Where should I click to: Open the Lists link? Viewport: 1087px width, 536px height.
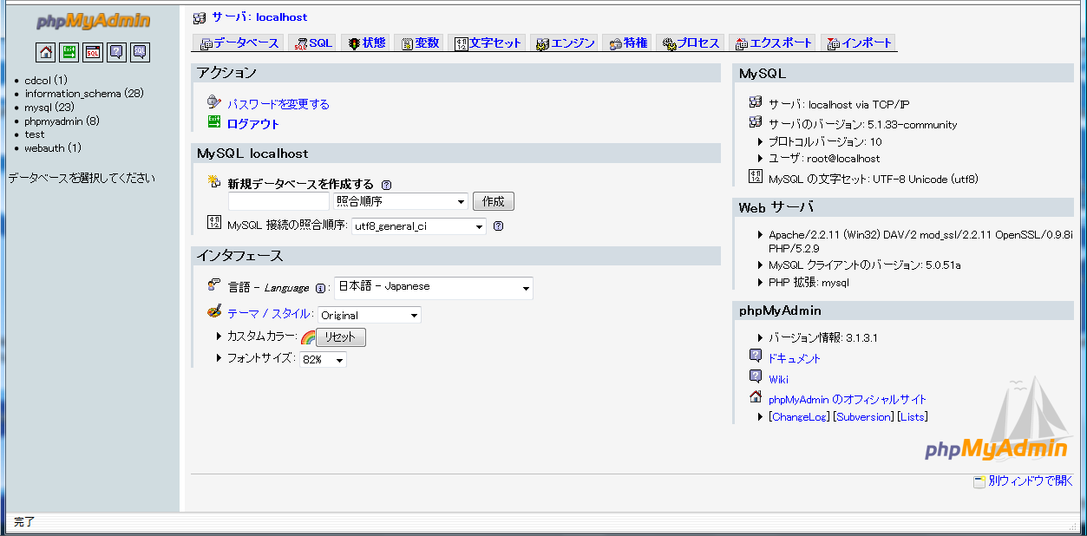(x=913, y=417)
